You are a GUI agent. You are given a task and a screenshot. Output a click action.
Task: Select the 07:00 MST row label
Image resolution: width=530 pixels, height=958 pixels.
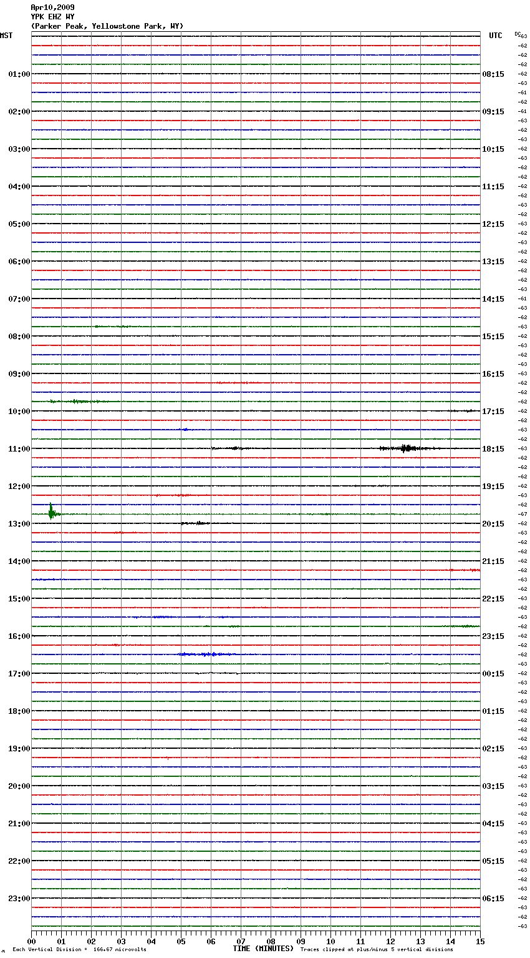pyautogui.click(x=19, y=299)
